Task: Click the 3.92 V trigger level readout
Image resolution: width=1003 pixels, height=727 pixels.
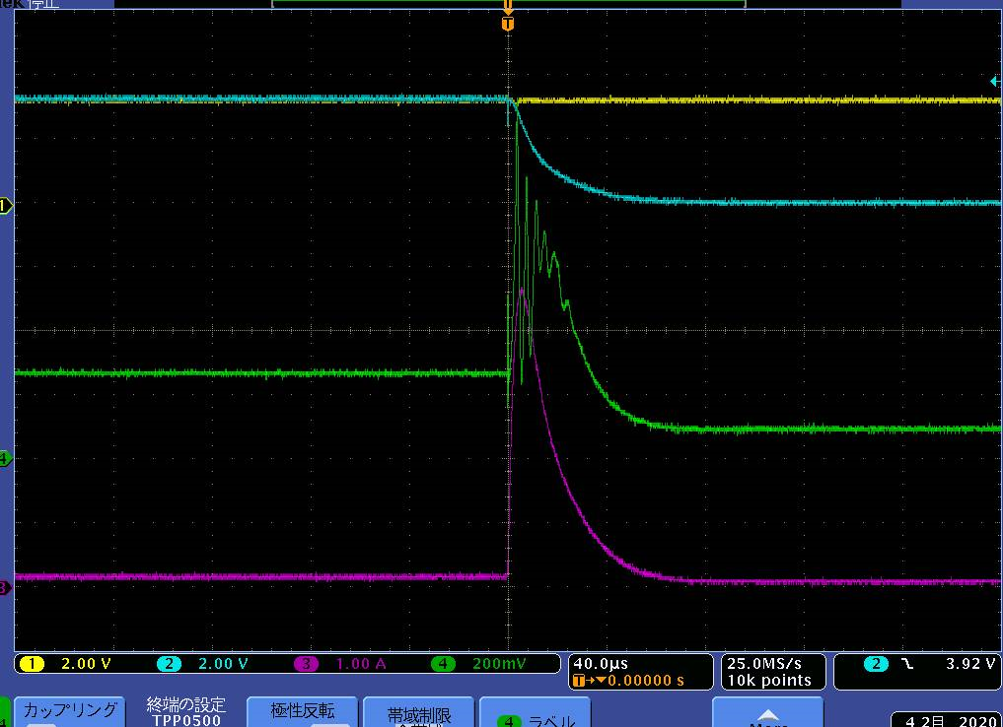Action: [970, 664]
